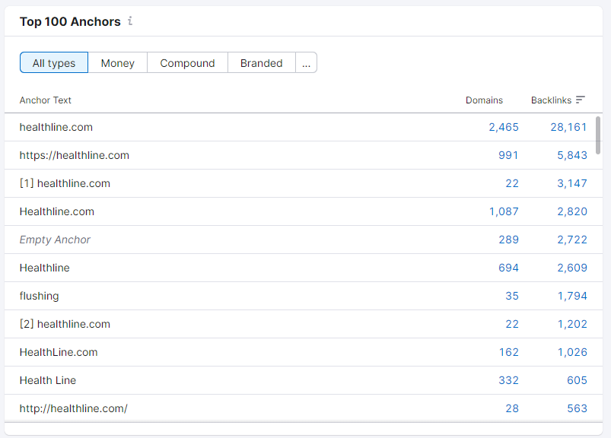Open 22 domains for [1] healthline.com
The width and height of the screenshot is (611, 438).
coord(512,183)
